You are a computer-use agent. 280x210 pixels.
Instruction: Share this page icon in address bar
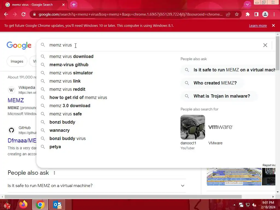point(228,14)
